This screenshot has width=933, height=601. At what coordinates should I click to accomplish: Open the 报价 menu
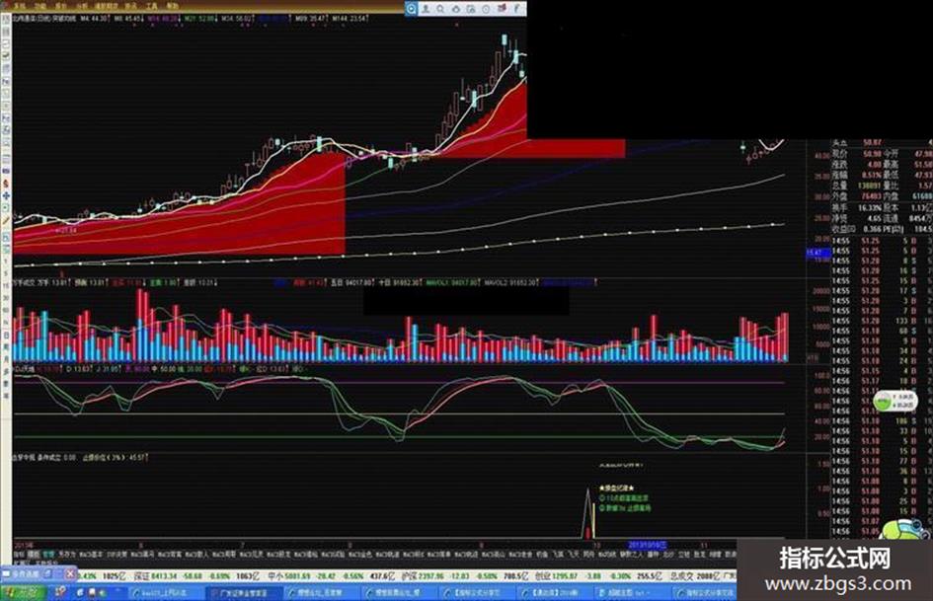point(61,5)
